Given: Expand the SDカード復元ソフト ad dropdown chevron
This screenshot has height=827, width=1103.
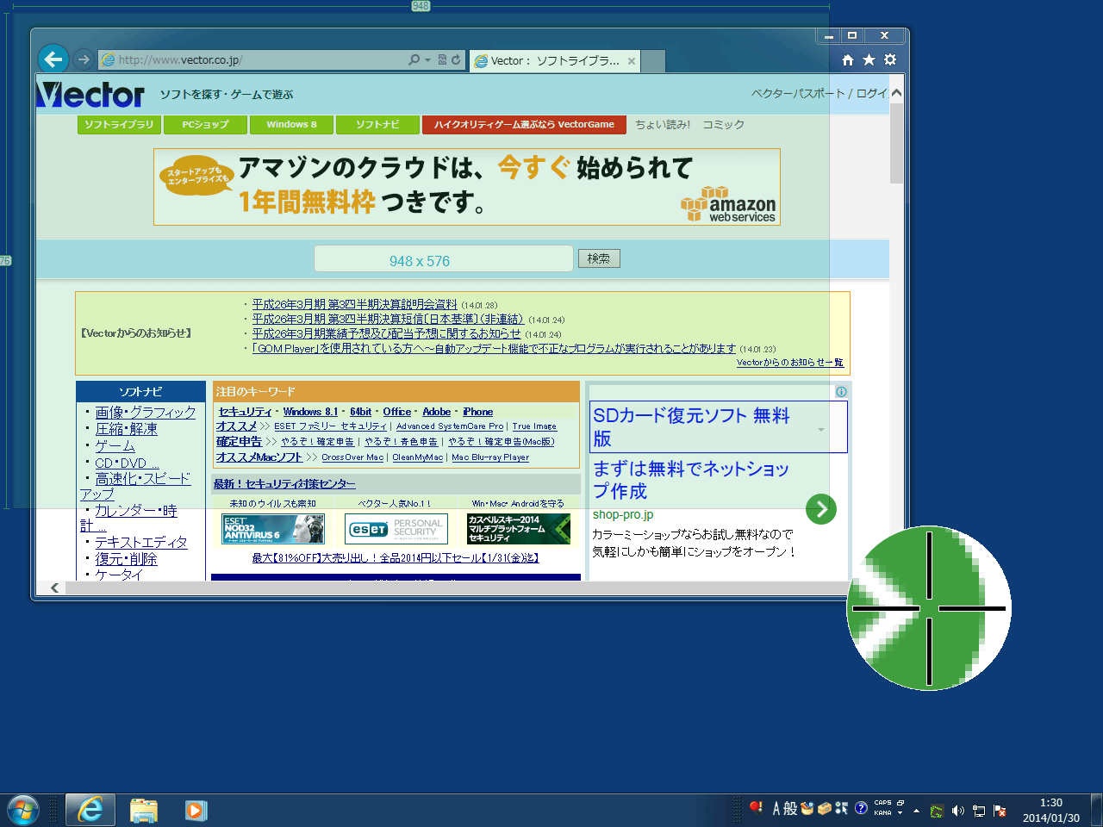Looking at the screenshot, I should [821, 430].
